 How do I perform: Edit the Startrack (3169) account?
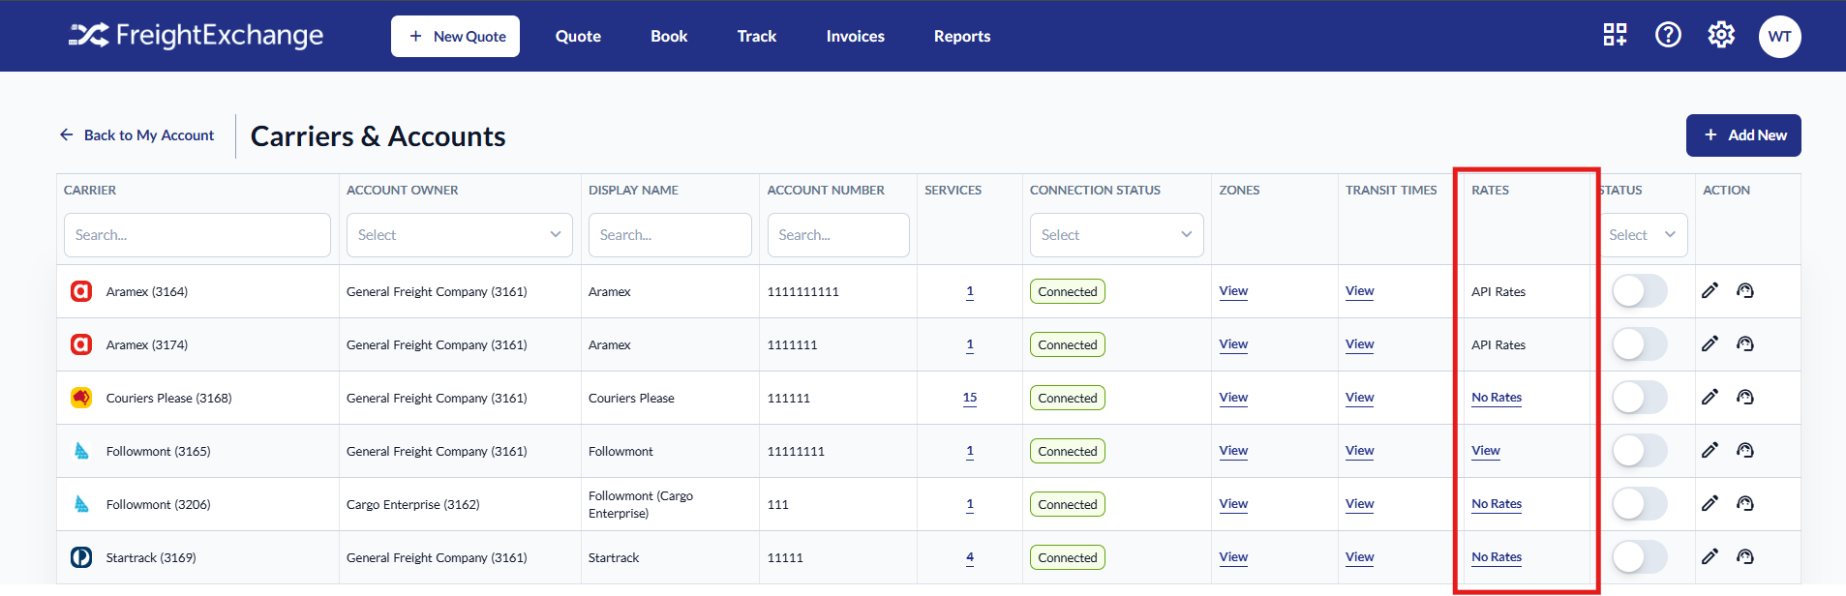pyautogui.click(x=1710, y=556)
